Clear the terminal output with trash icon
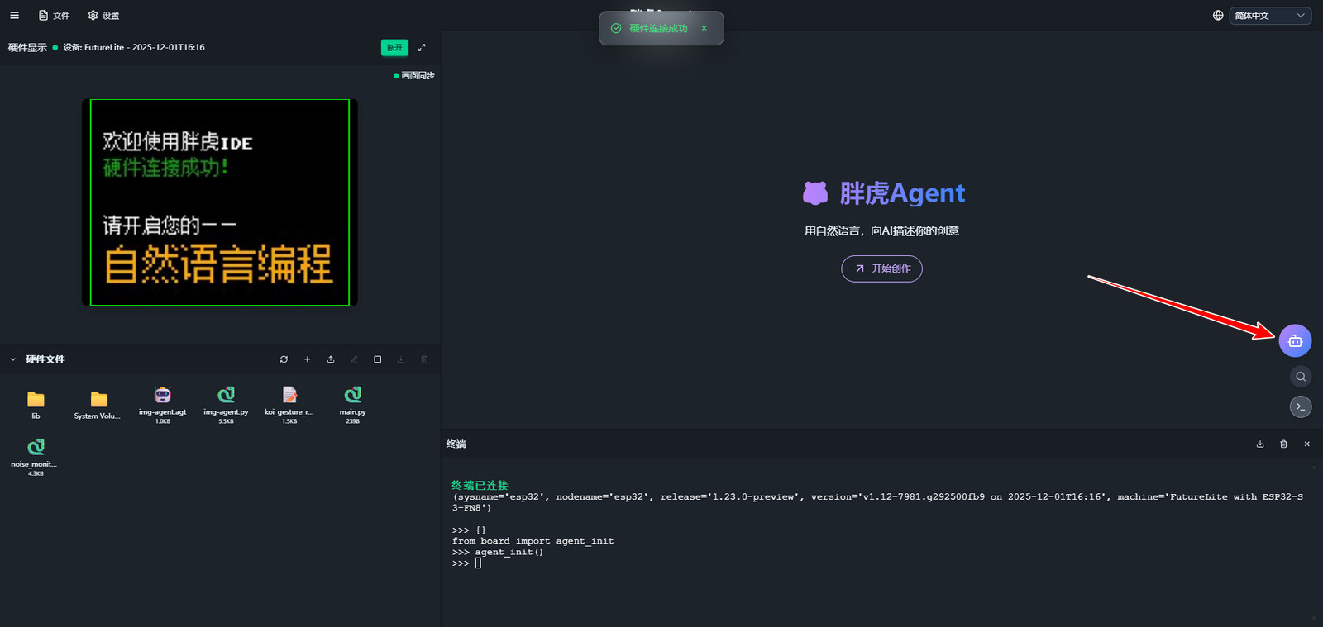 pos(1283,444)
